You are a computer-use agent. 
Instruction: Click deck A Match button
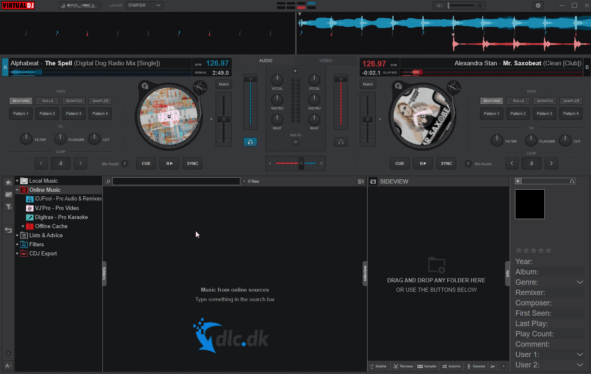tap(224, 84)
